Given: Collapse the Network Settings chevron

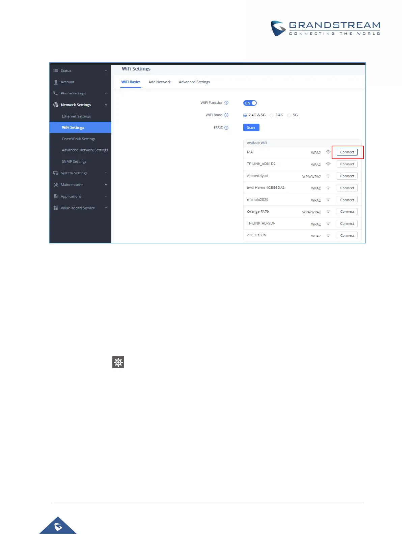Looking at the screenshot, I should pos(106,105).
